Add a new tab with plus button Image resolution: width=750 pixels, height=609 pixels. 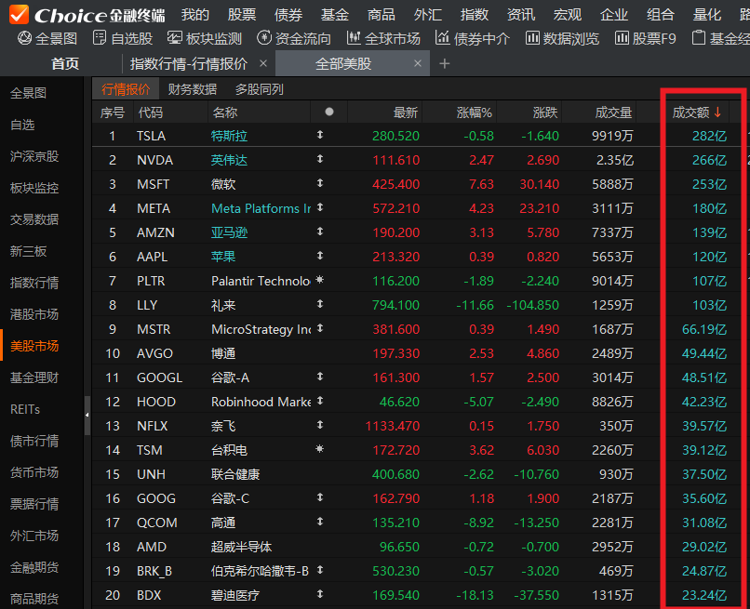click(x=444, y=63)
